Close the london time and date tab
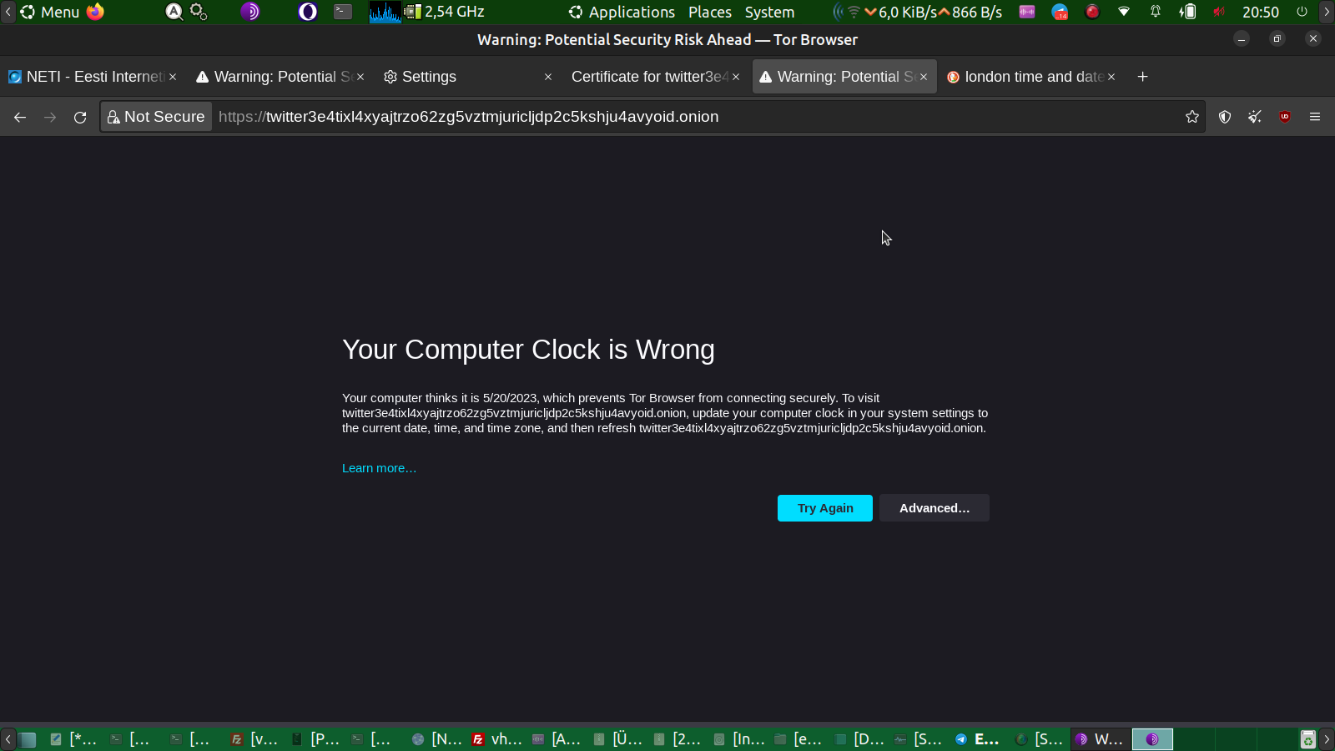The width and height of the screenshot is (1335, 751). pos(1111,77)
